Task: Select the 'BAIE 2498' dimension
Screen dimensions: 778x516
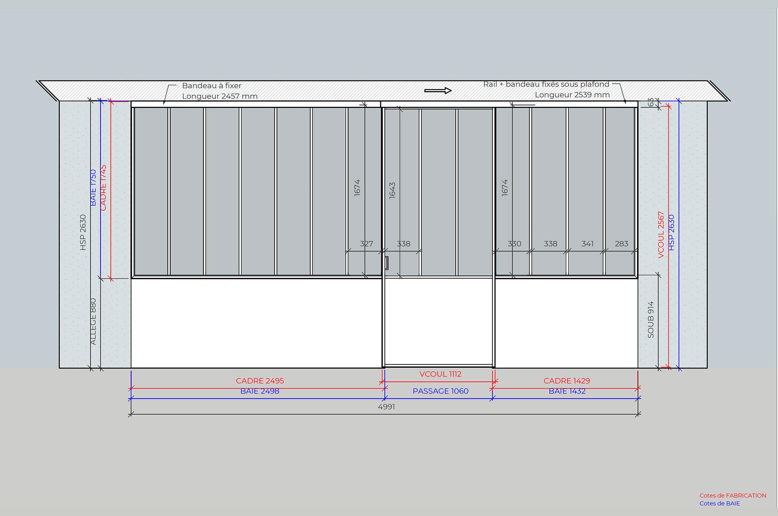Action: (x=260, y=391)
